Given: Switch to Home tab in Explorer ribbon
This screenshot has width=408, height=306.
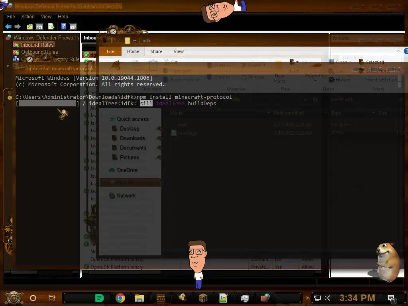Looking at the screenshot, I should click(x=133, y=51).
